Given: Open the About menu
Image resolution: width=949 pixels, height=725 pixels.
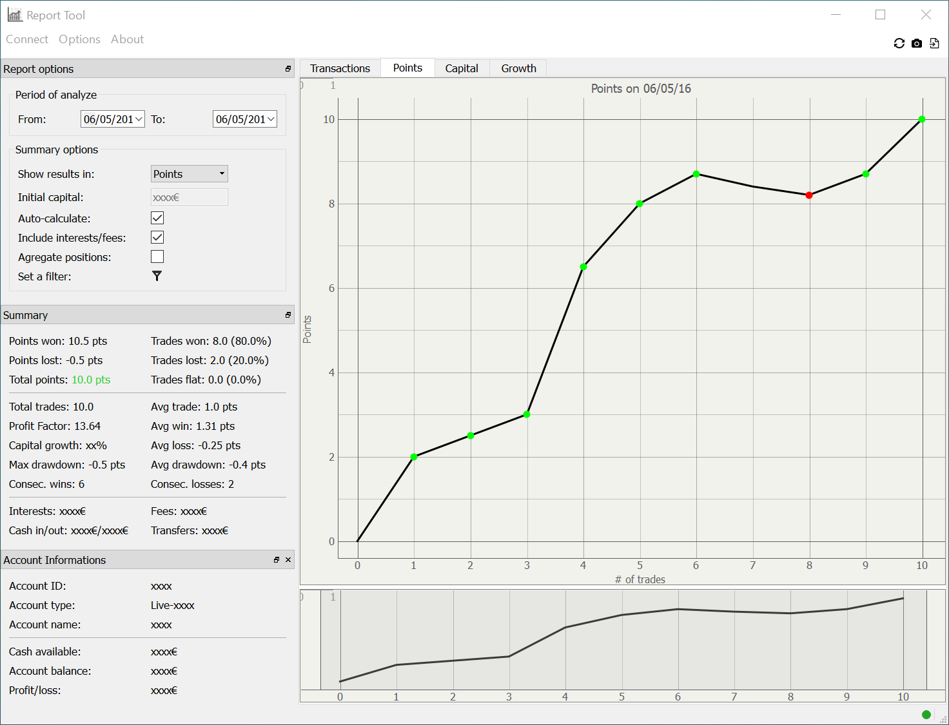Looking at the screenshot, I should 127,39.
